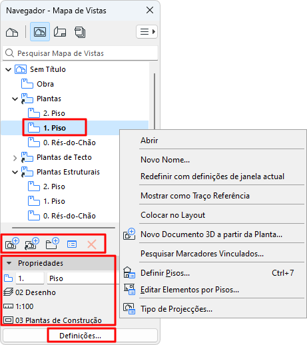Image resolution: width=307 pixels, height=345 pixels.
Task: Click the Pesquisar Mapa de Vistas search field
Action: [x=81, y=53]
